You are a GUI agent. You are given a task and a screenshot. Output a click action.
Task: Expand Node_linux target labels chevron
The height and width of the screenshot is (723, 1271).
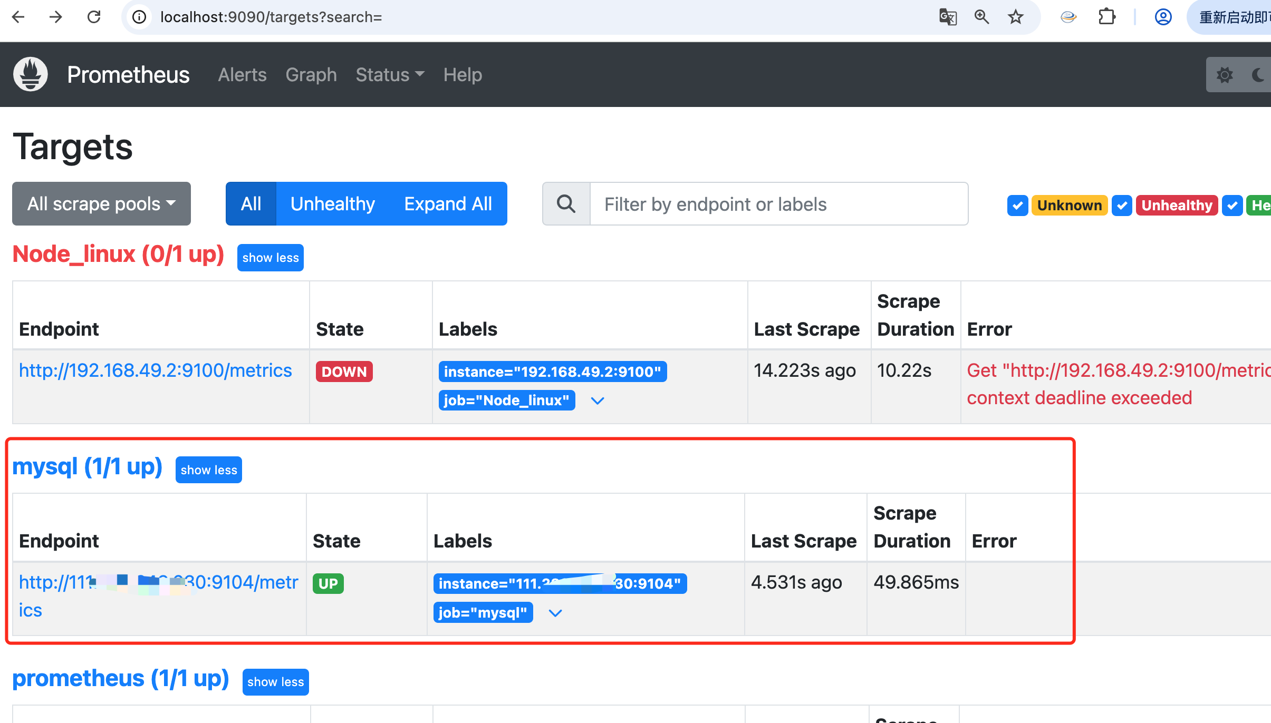point(597,400)
